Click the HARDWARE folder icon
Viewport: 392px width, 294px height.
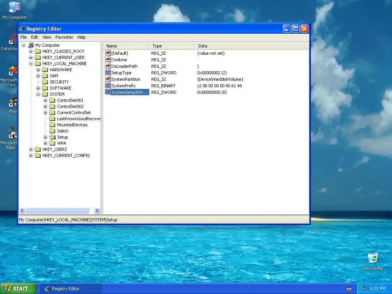[45, 70]
